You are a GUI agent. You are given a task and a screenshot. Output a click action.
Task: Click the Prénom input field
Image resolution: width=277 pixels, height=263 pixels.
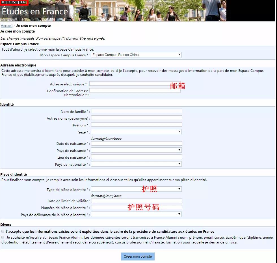tap(137, 125)
